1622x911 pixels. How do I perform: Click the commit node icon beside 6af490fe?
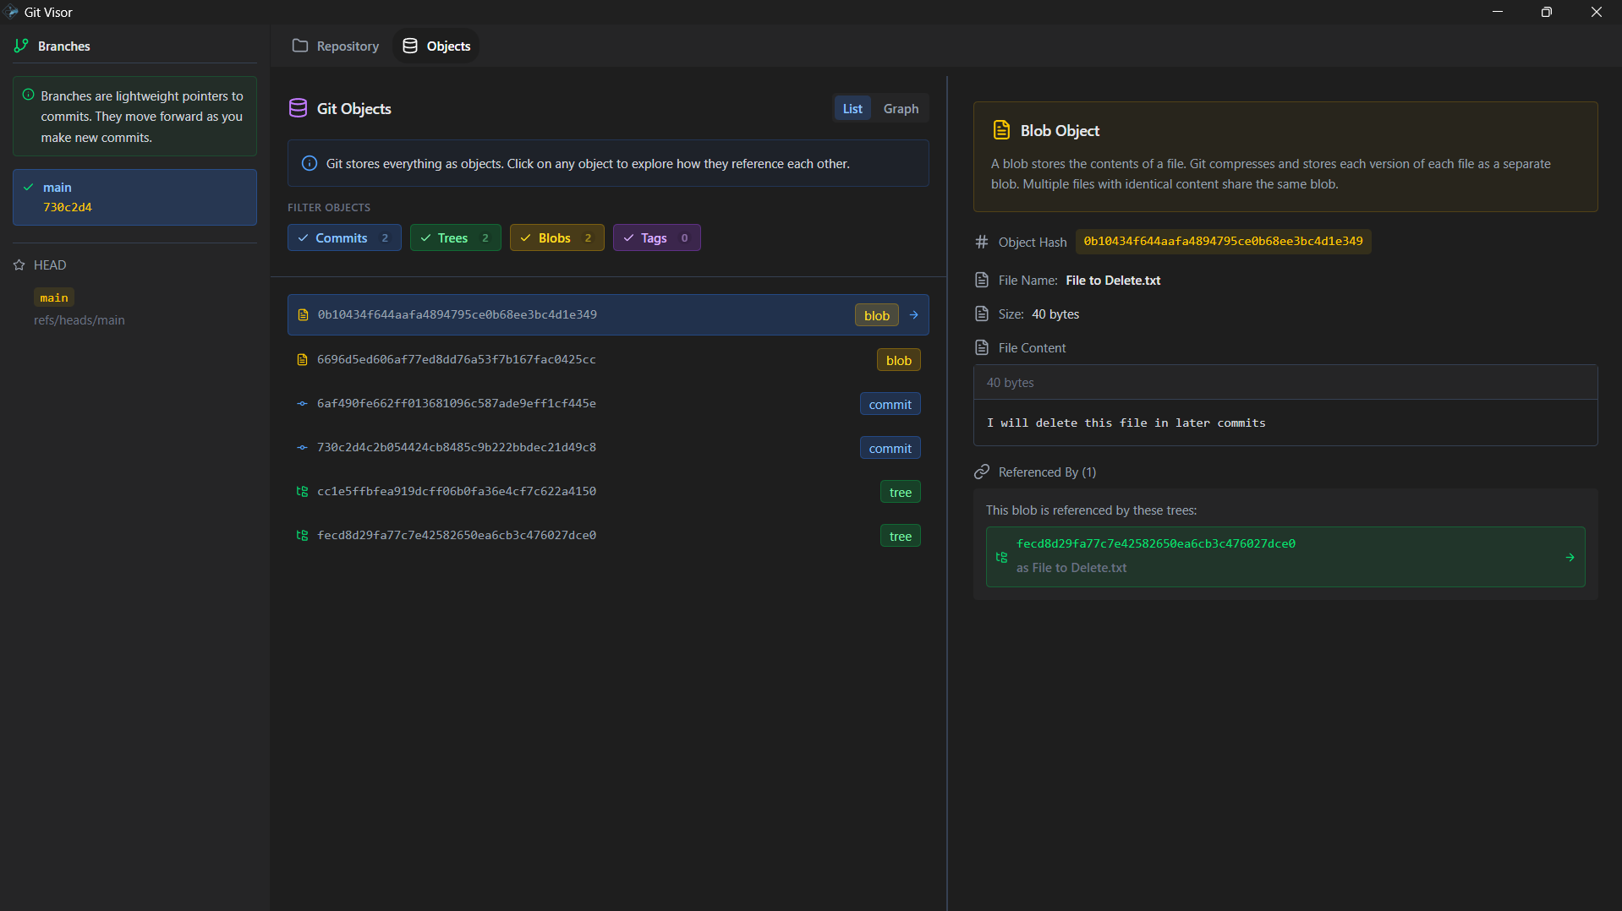302,404
